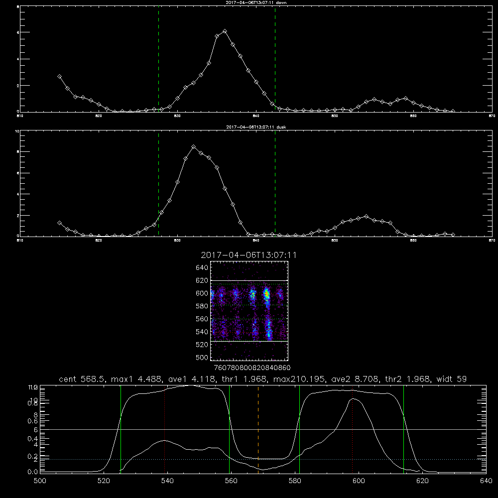Click the first diamond point of dusk curve
The image size is (498, 498).
[59, 223]
